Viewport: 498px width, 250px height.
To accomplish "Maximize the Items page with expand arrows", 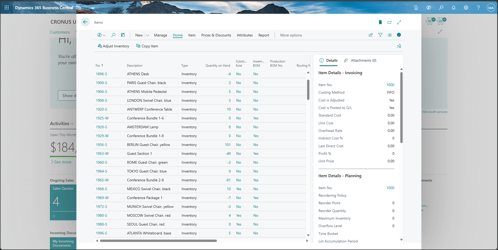I will 399,22.
